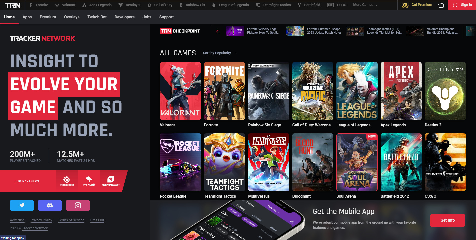Open Teamfight Tactics Legends Tier List article
This screenshot has height=240, width=476.
pyautogui.click(x=374, y=31)
